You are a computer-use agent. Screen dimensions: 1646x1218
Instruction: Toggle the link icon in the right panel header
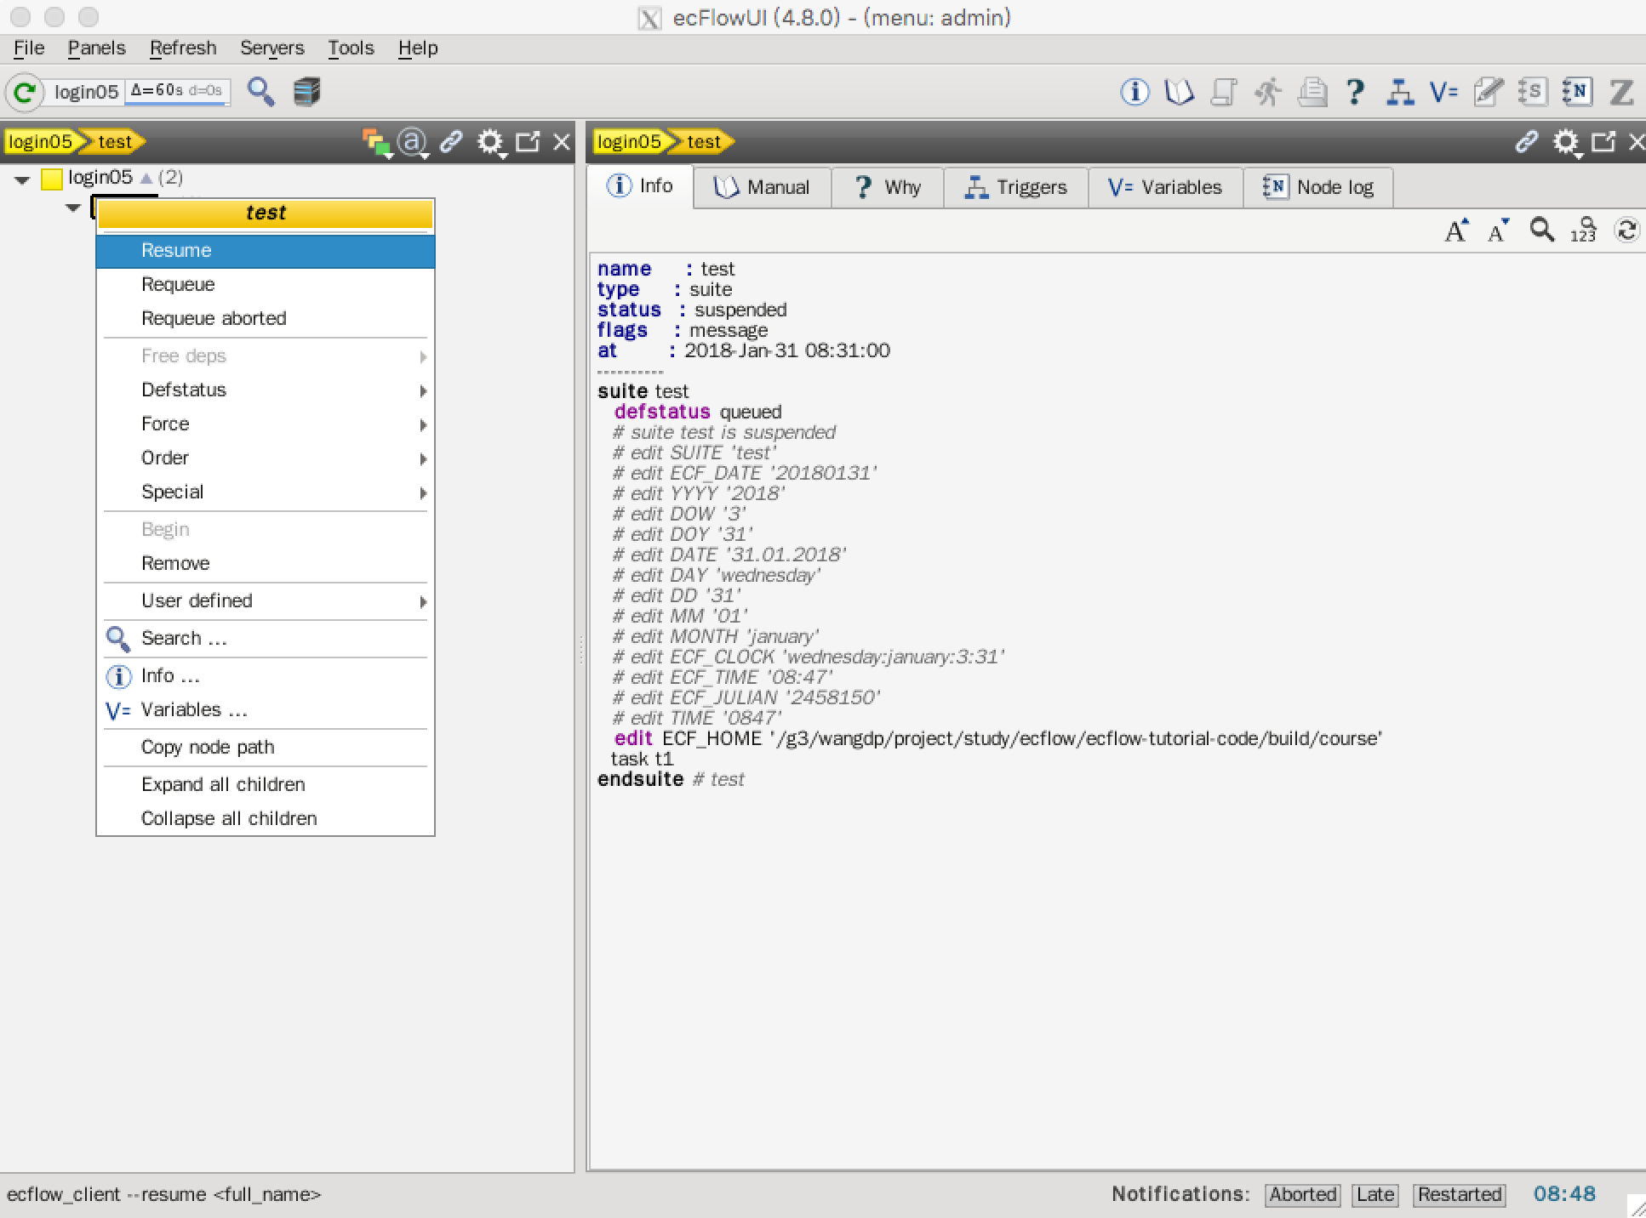(1526, 141)
